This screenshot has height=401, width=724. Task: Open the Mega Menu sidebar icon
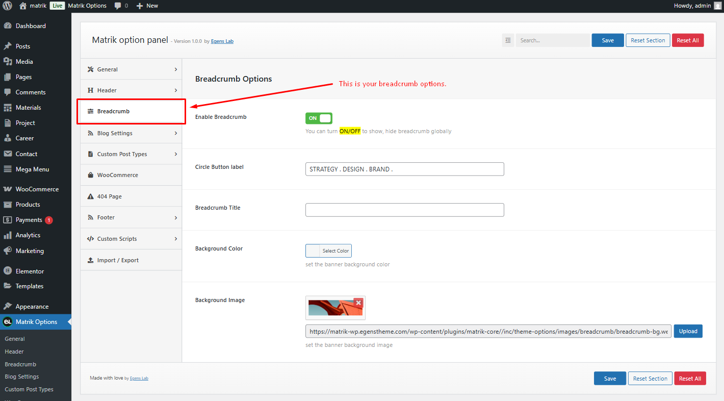coord(8,169)
